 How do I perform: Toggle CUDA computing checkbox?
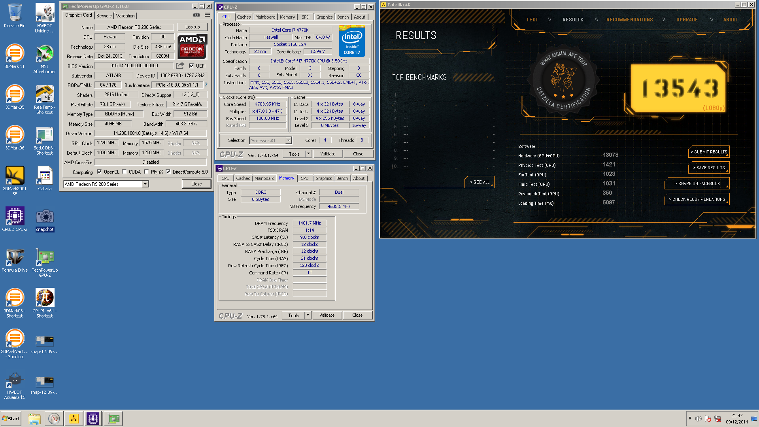tap(125, 172)
